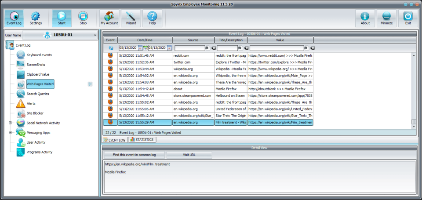Click the event type filter icon
422x200 pixels.
(x=111, y=48)
